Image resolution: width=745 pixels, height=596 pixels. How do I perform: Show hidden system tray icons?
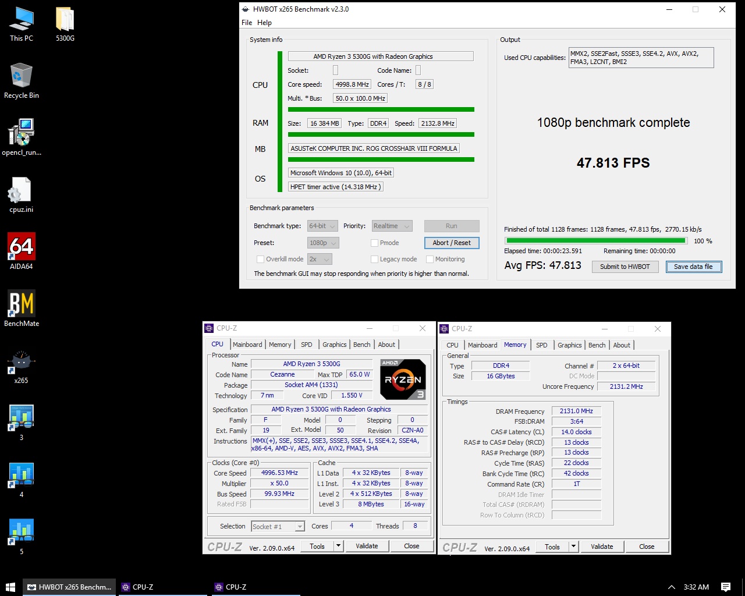click(x=671, y=587)
